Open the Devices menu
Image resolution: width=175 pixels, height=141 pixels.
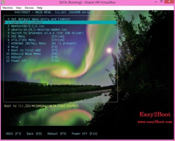coord(29,8)
